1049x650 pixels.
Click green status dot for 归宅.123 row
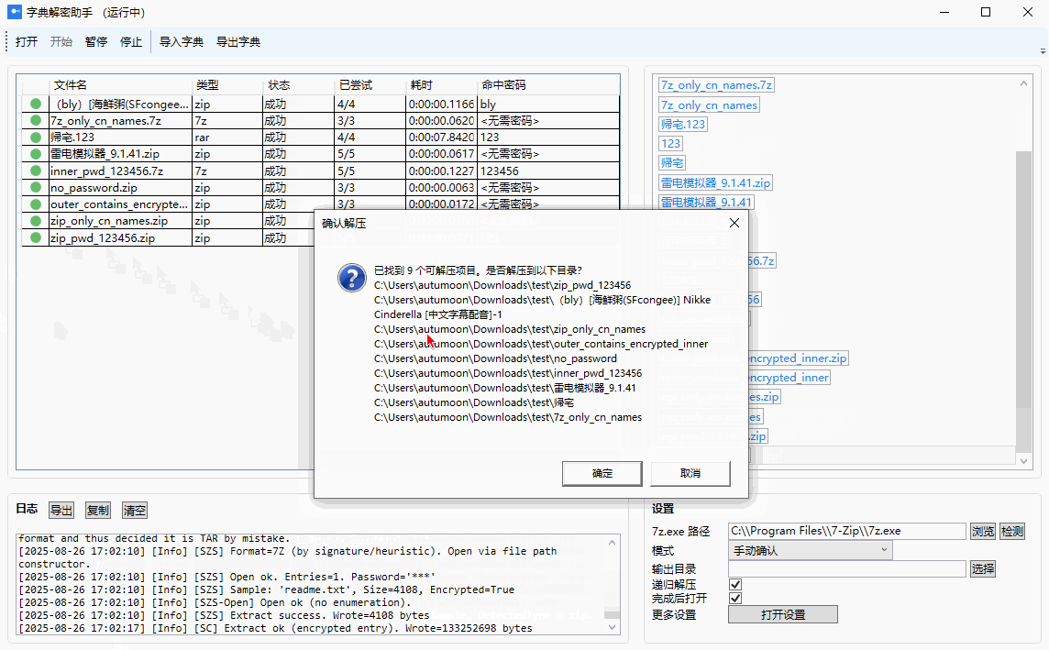[36, 138]
